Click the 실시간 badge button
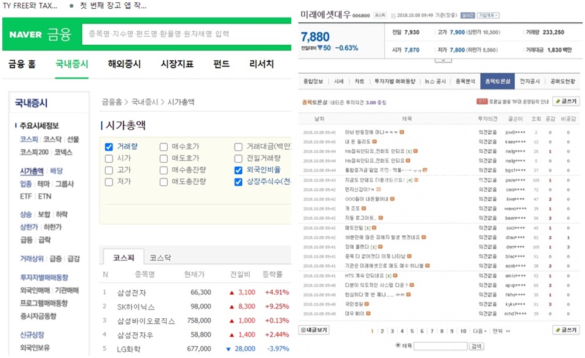585x358 pixels. (468, 15)
